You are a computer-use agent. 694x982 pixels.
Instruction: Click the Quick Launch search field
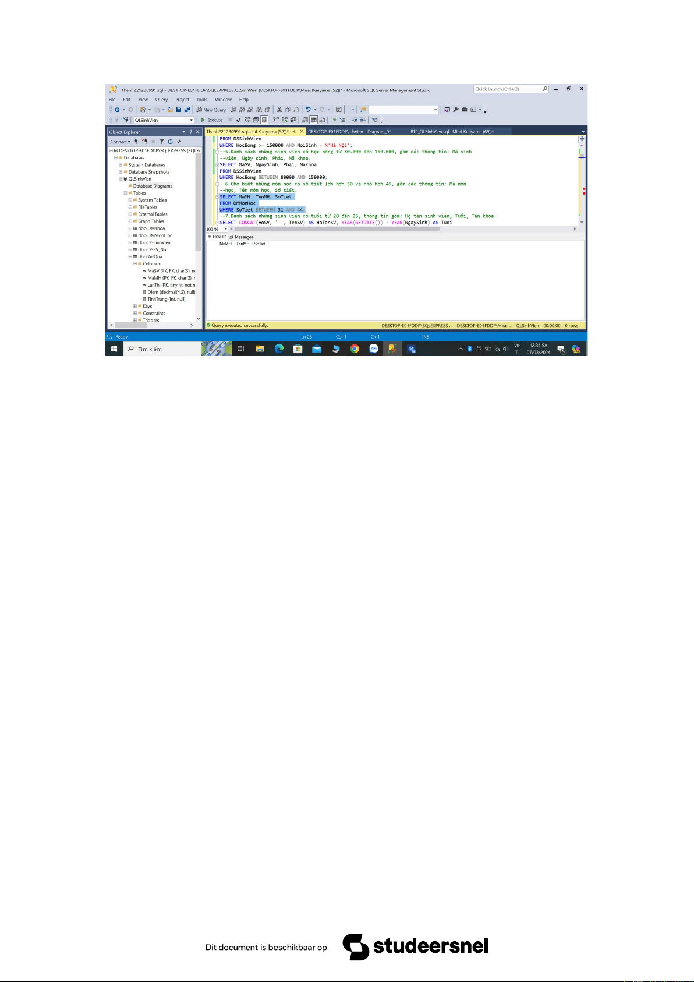tap(508, 89)
